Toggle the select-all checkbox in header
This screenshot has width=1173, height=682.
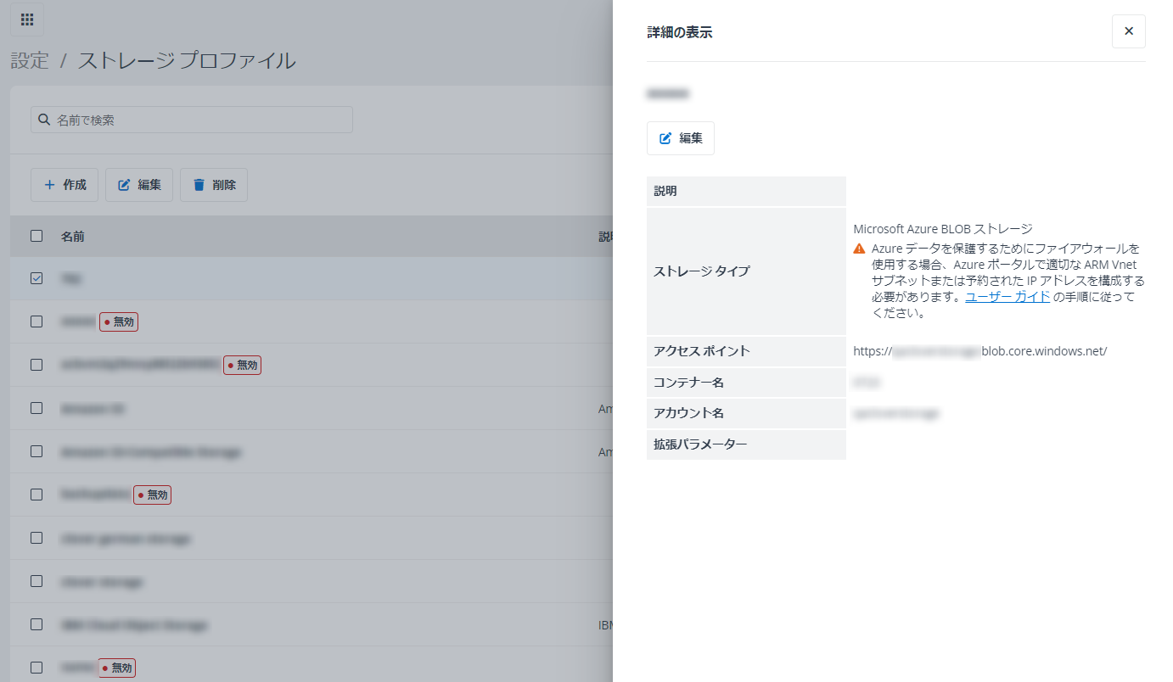click(36, 236)
